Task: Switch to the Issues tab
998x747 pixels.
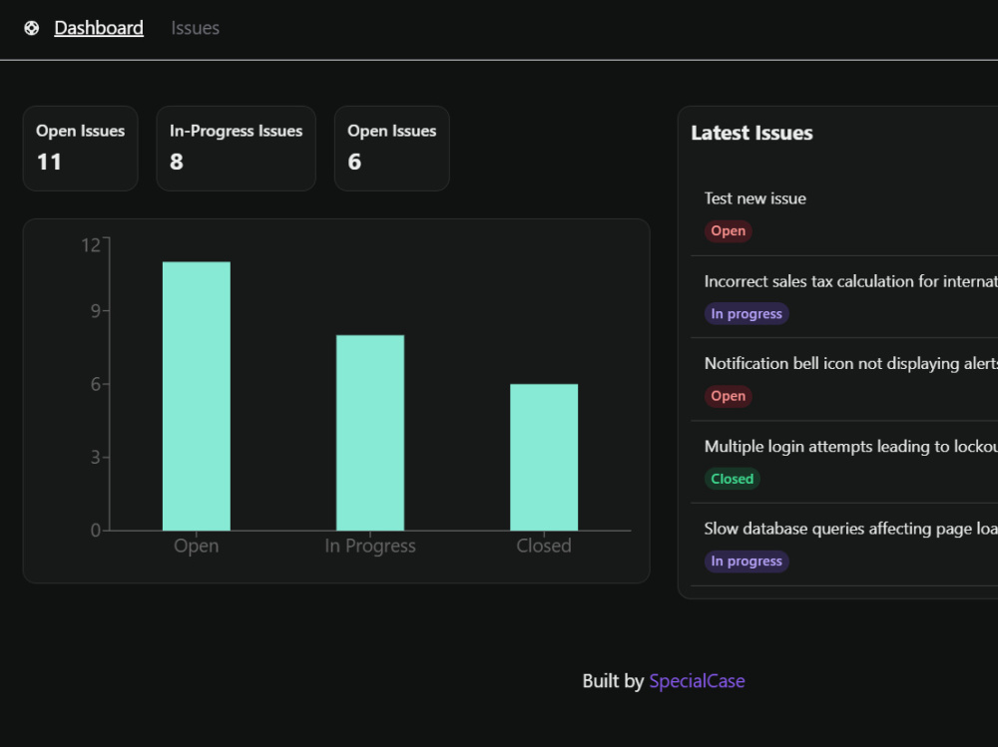Action: click(x=195, y=28)
